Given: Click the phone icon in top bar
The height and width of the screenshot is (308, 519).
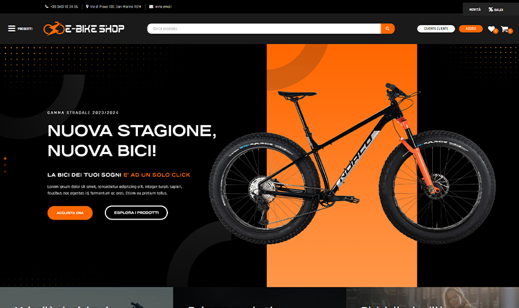Looking at the screenshot, I should [47, 7].
